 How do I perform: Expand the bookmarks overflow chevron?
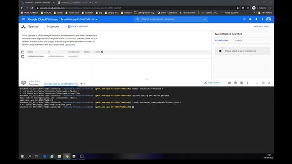pos(254,13)
